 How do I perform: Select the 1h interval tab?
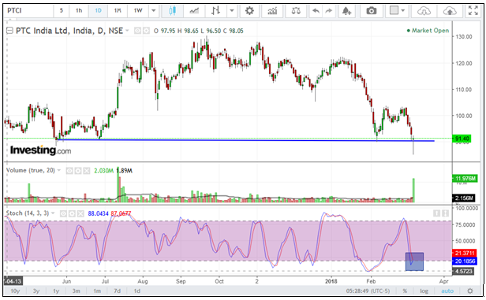pos(79,11)
